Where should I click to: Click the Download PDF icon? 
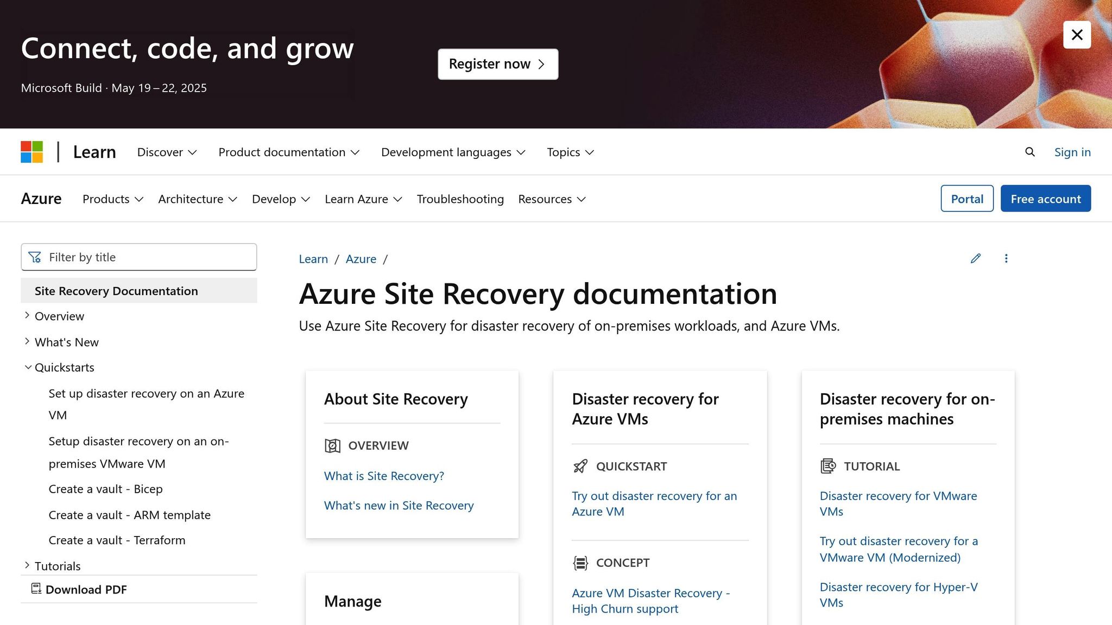[x=36, y=589]
